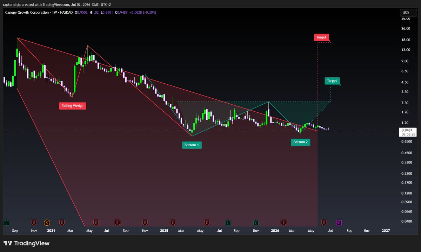The width and height of the screenshot is (421, 252).
Task: Click the green earnings marker at the chart's left edge
Action: pos(6,222)
